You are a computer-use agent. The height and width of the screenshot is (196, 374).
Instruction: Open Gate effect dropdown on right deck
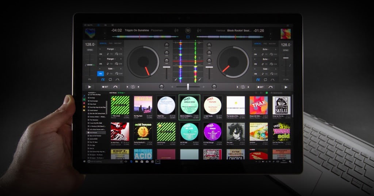pos(266,69)
